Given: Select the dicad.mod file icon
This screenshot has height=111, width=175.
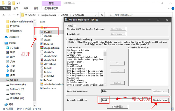Looking at the screenshot, I should click(x=42, y=60).
